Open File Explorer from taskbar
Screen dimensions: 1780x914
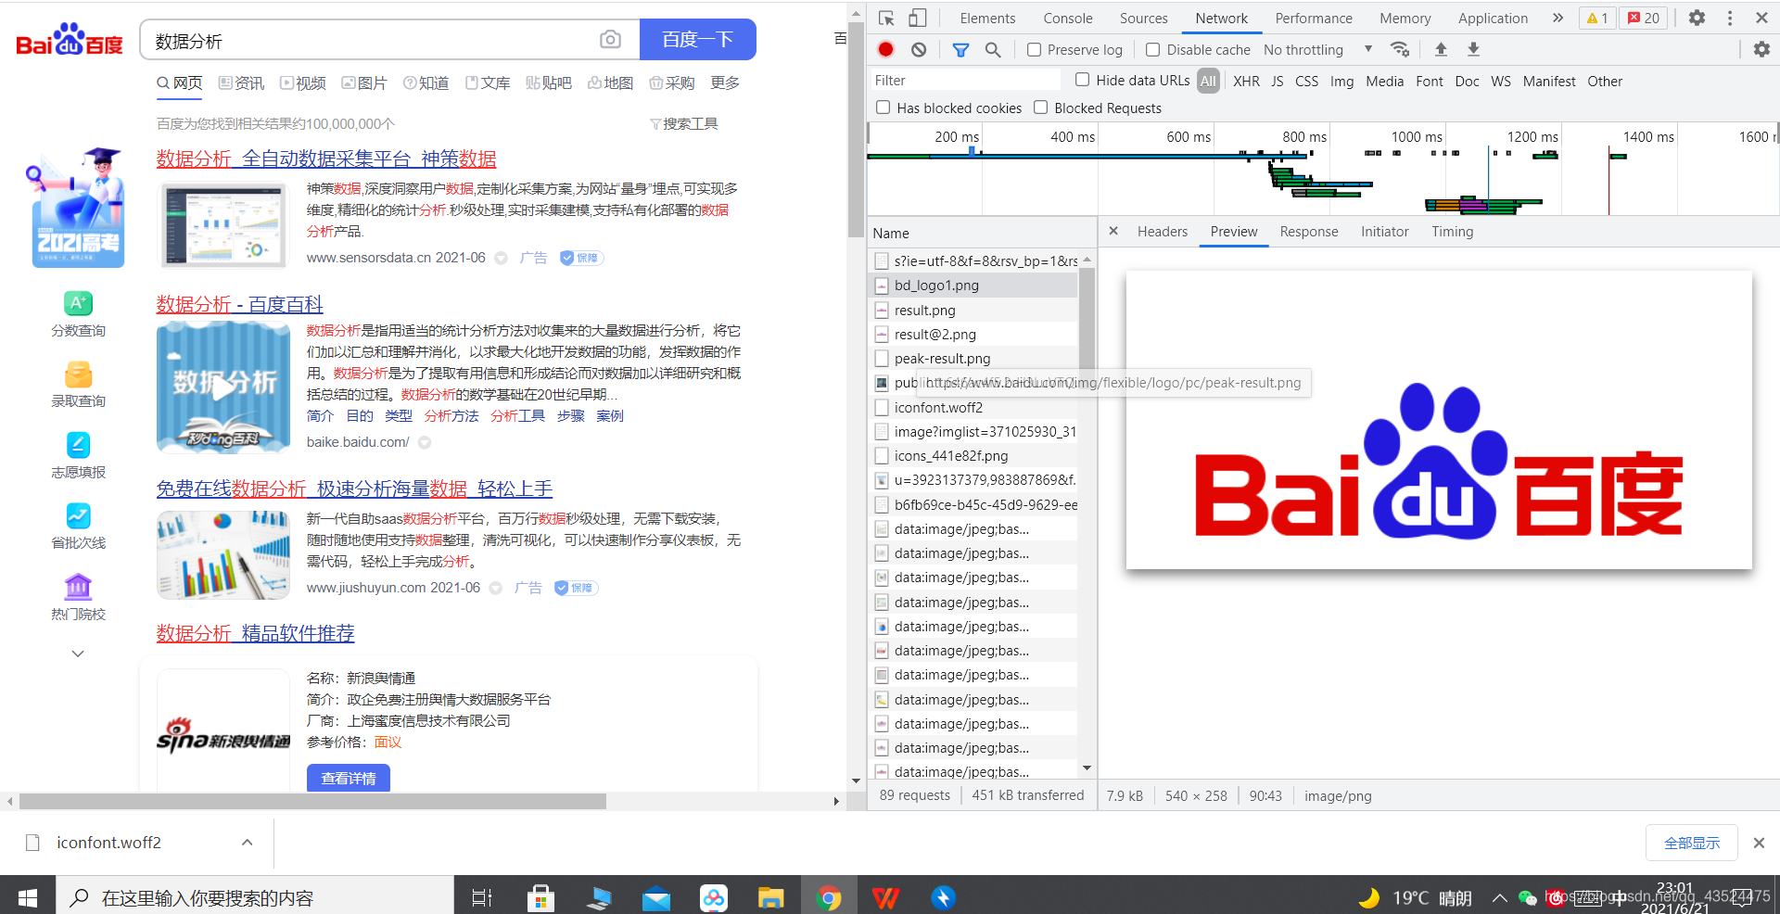point(770,896)
